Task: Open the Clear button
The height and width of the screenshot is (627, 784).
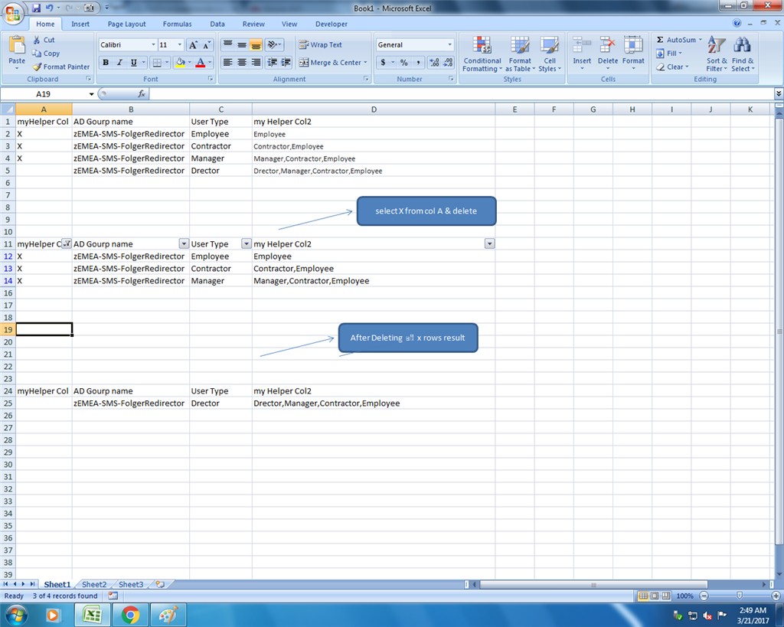Action: pos(672,67)
